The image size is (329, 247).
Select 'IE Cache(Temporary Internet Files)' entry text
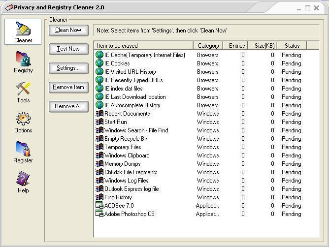145,55
